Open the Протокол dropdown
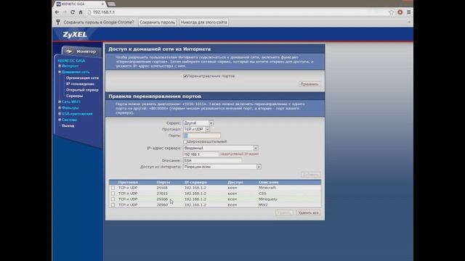The height and width of the screenshot is (261, 465). (196, 129)
